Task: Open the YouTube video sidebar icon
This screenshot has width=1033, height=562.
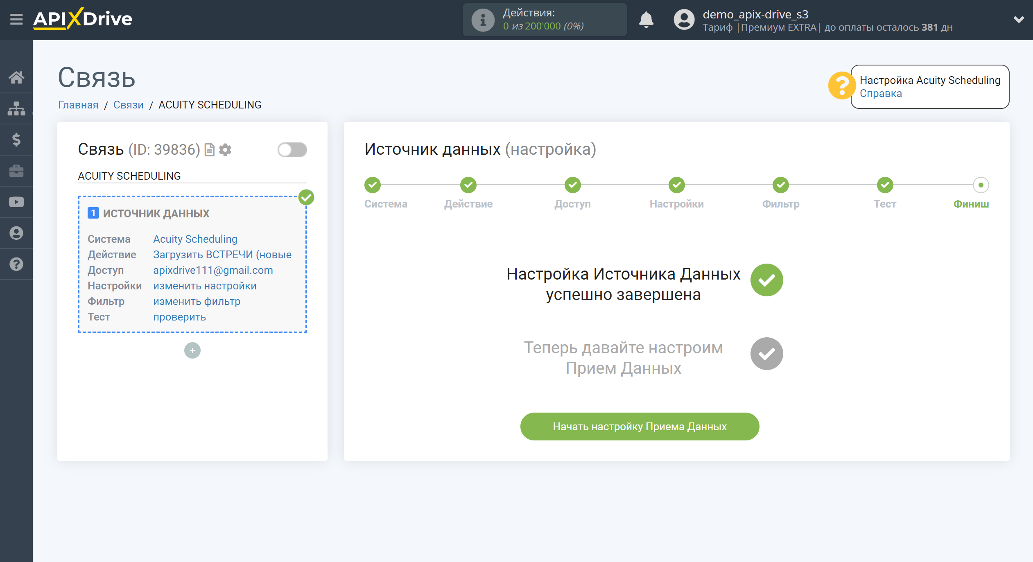Action: click(x=16, y=202)
